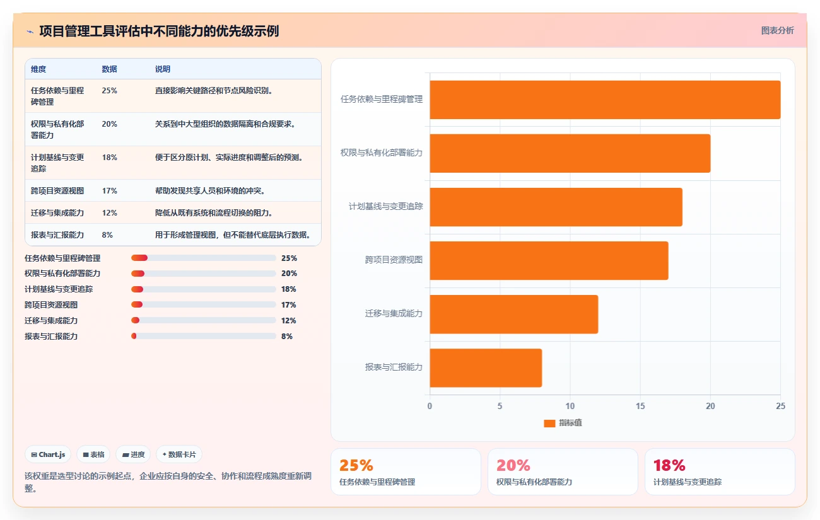Click the 维度 column header
This screenshot has width=820, height=520.
click(38, 69)
